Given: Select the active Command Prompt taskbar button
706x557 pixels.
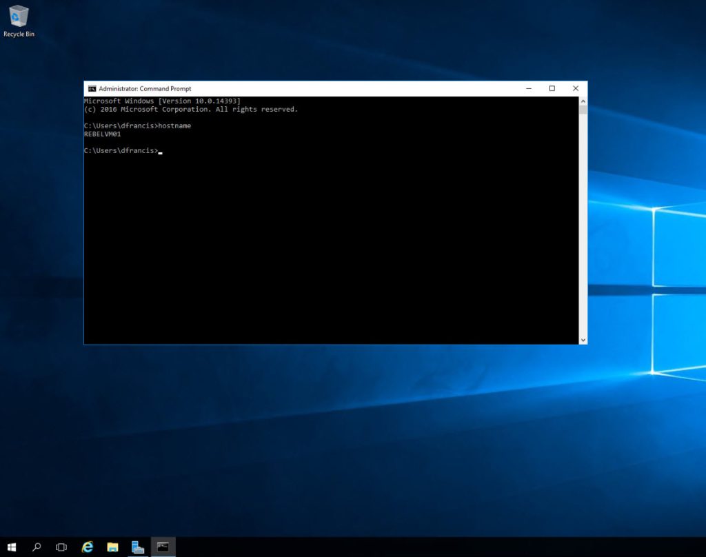Looking at the screenshot, I should 163,547.
